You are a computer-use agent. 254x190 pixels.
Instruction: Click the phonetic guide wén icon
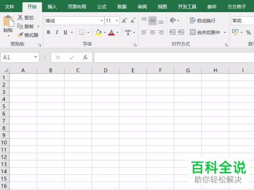[128, 32]
